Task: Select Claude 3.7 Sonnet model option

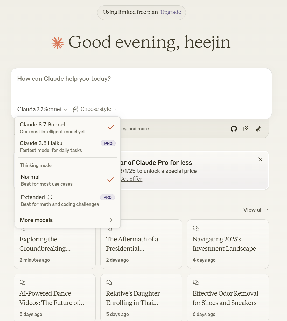Action: pos(68,128)
